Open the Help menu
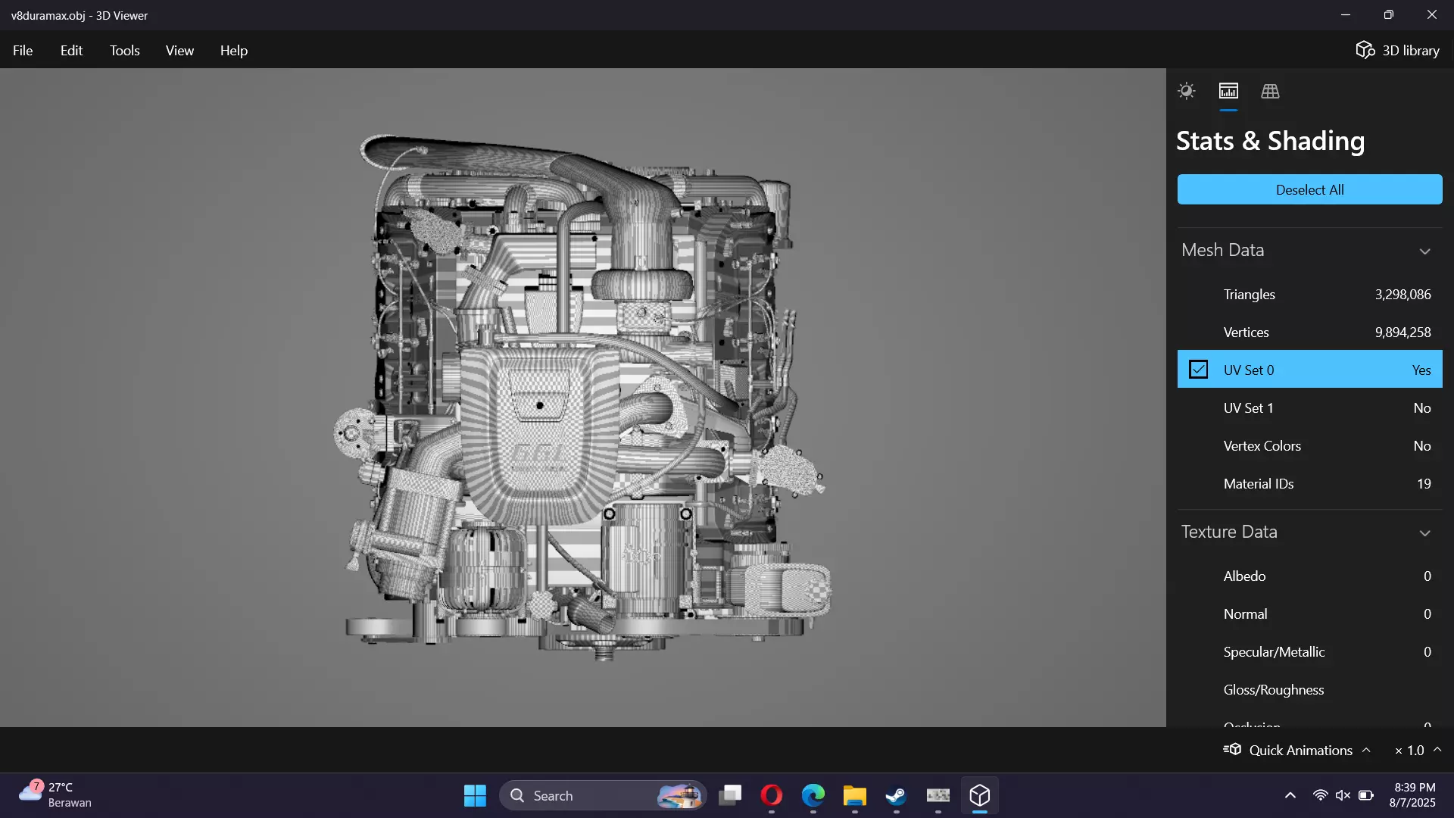1454x818 pixels. (234, 50)
